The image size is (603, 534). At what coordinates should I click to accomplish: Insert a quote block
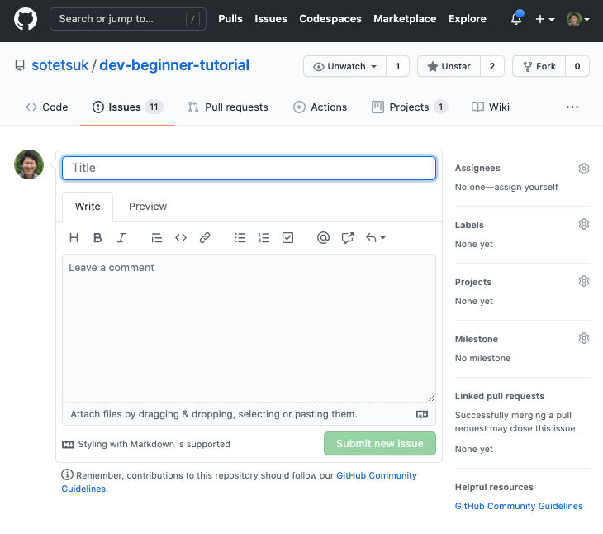[156, 238]
